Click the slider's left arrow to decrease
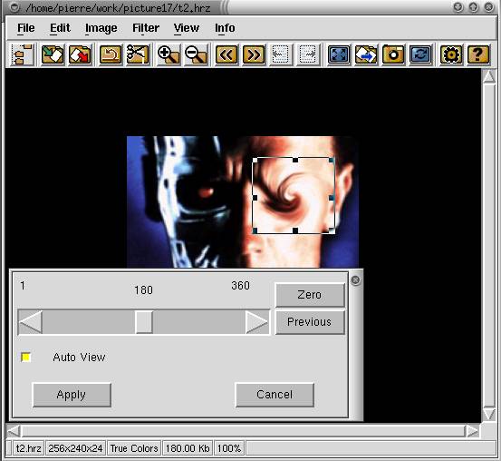Image resolution: width=501 pixels, height=461 pixels. [x=31, y=322]
